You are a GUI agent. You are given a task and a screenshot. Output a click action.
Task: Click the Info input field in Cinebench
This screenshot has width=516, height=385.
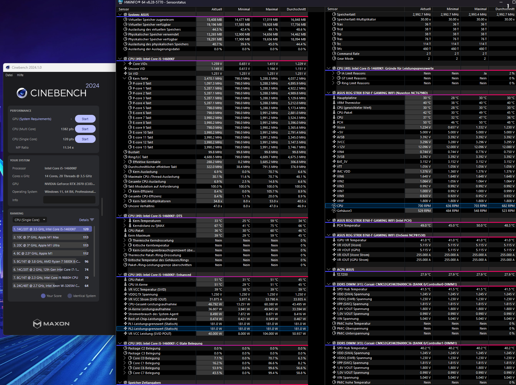69,200
